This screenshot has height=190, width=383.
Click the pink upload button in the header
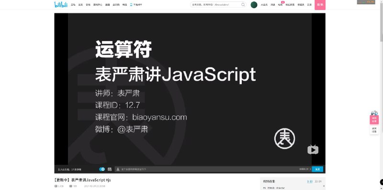click(320, 5)
